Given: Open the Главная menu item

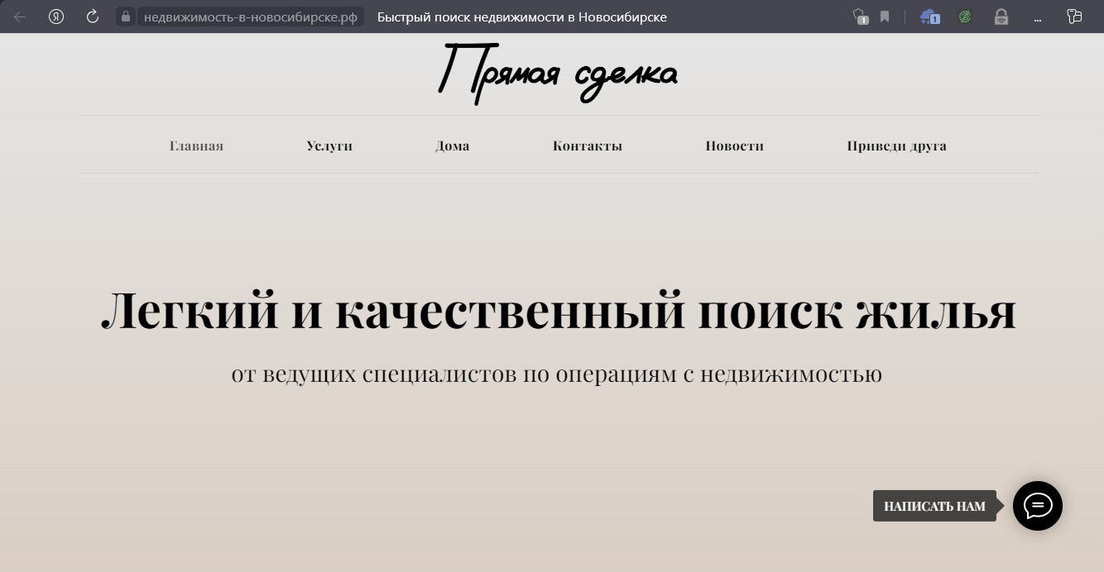Looking at the screenshot, I should [x=196, y=145].
